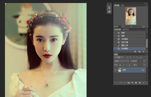The height and width of the screenshot is (97, 151).
Task: Filter layers by smart objects icon
Action: [x=141, y=57]
